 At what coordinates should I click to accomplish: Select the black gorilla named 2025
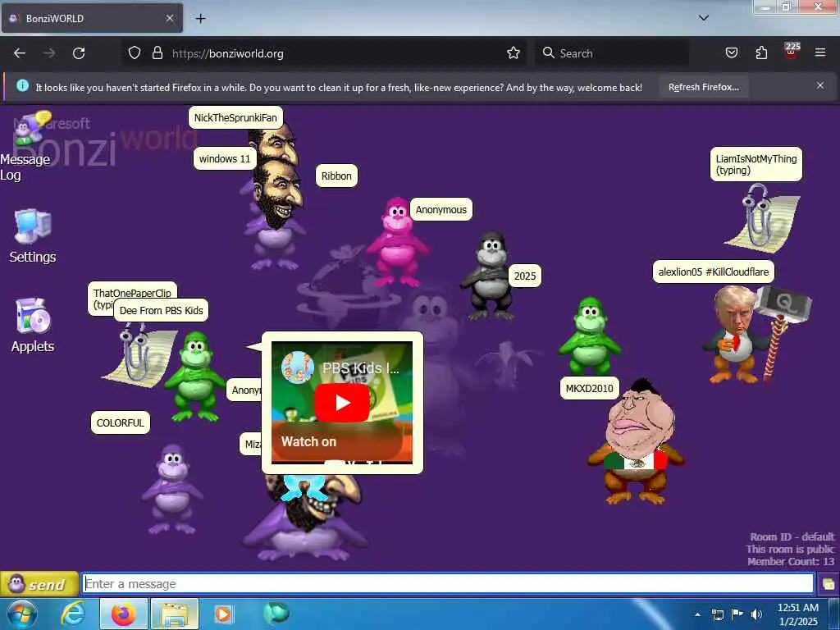(489, 276)
